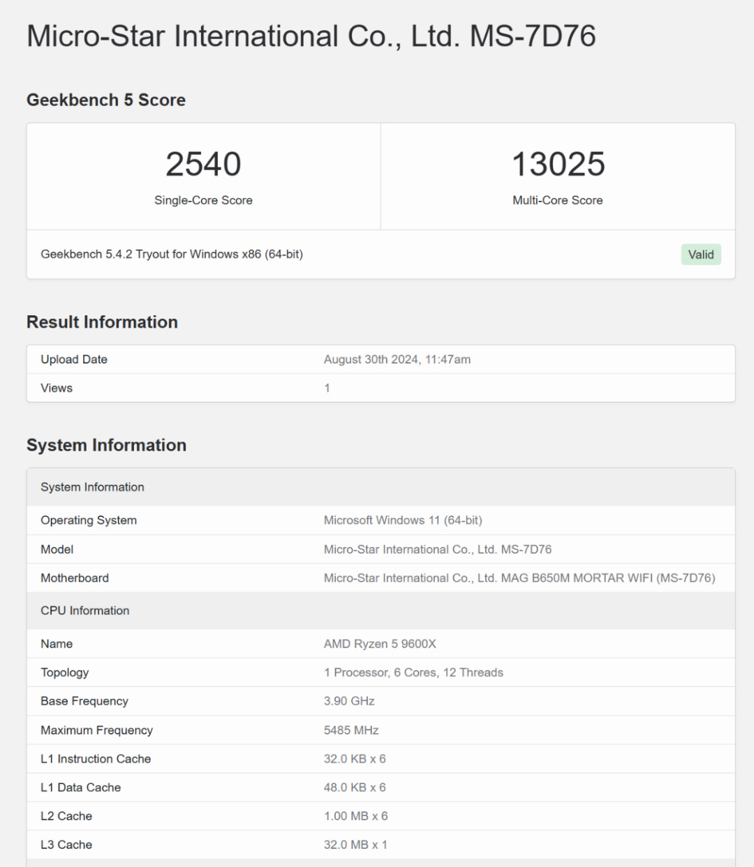Click the large 'System Information' section heading
This screenshot has height=867, width=754.
pyautogui.click(x=106, y=445)
